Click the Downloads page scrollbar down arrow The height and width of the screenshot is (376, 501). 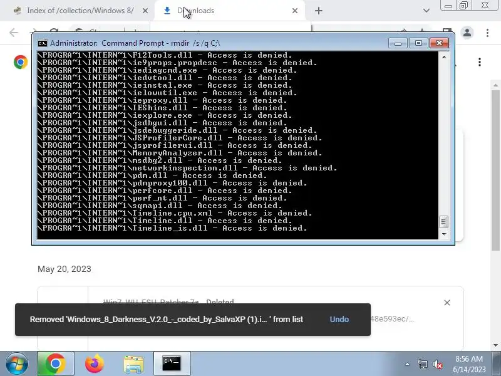pos(495,345)
